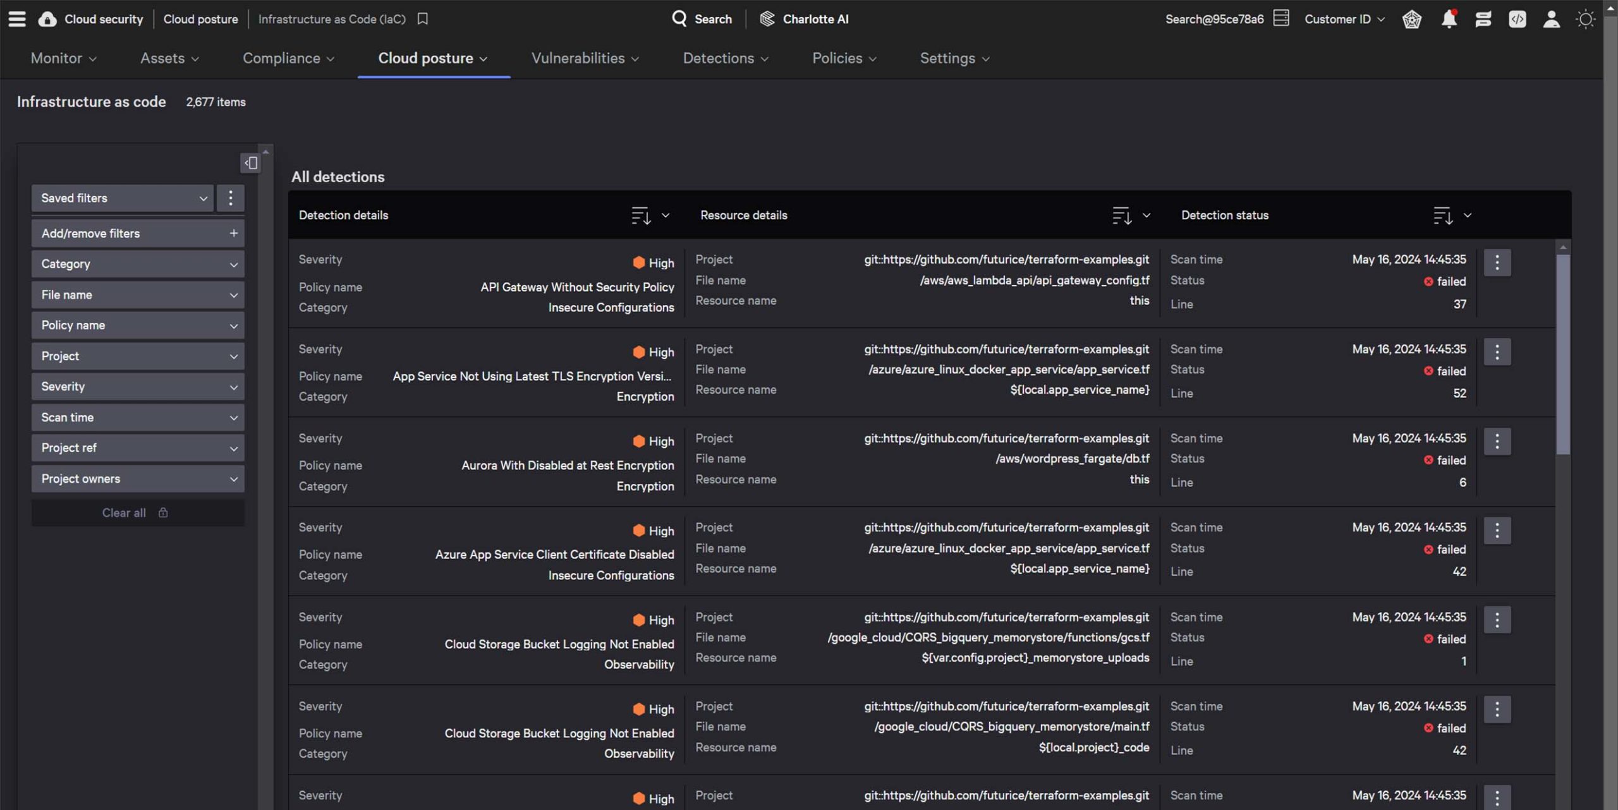
Task: Open the Detections menu
Action: 726,58
